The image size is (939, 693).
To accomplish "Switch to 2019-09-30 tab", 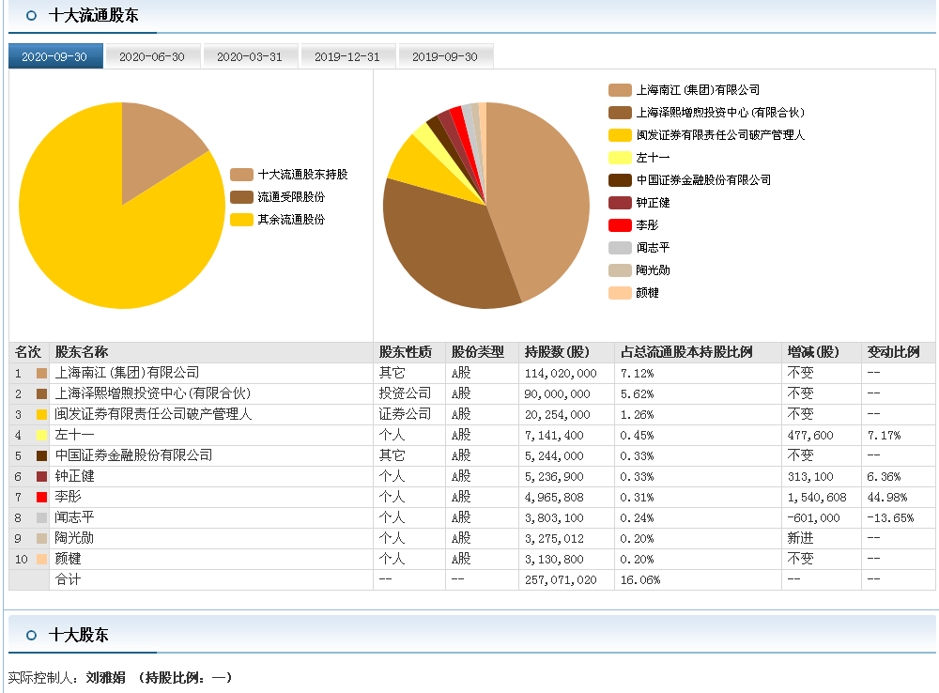I will tap(445, 56).
